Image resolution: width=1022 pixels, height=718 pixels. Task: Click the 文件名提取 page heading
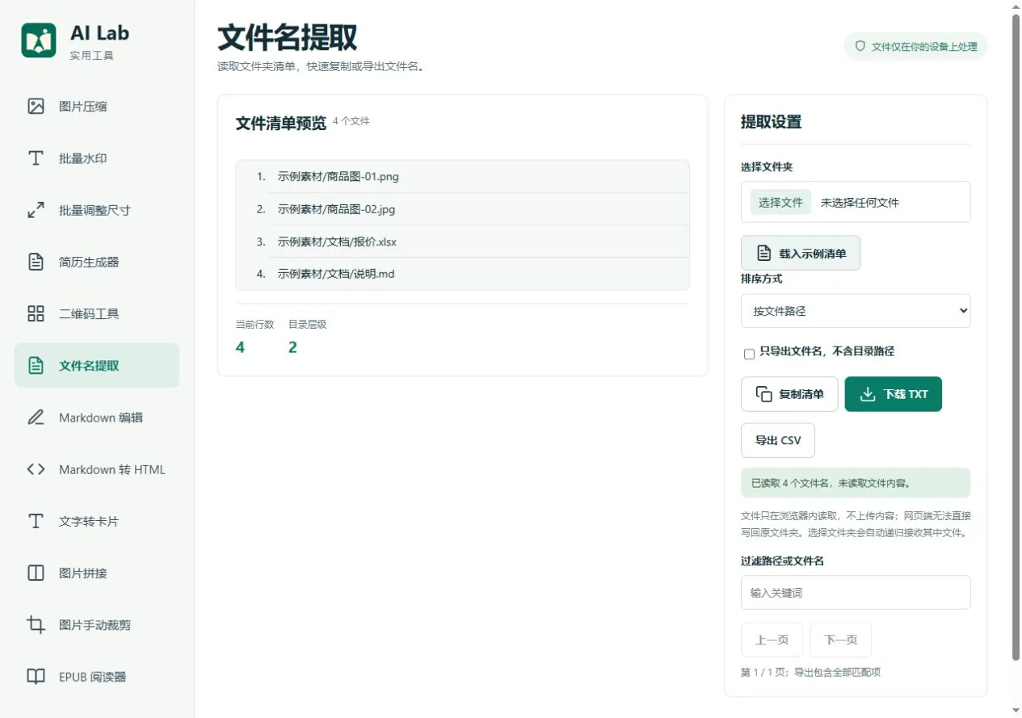(288, 38)
